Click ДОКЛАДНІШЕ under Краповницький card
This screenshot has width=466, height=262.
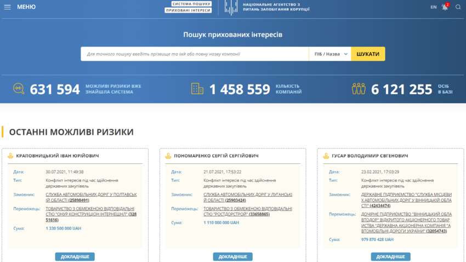(x=75, y=257)
